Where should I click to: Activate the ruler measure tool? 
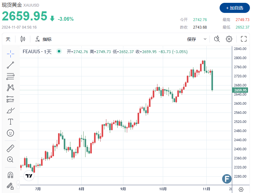coord(10,148)
